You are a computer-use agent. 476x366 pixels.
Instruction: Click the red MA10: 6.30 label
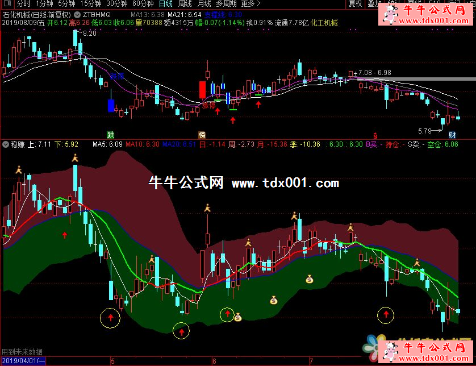[143, 144]
